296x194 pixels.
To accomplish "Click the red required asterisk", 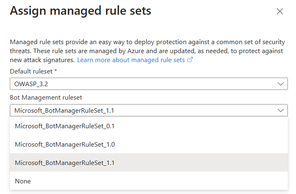I will click(56, 71).
